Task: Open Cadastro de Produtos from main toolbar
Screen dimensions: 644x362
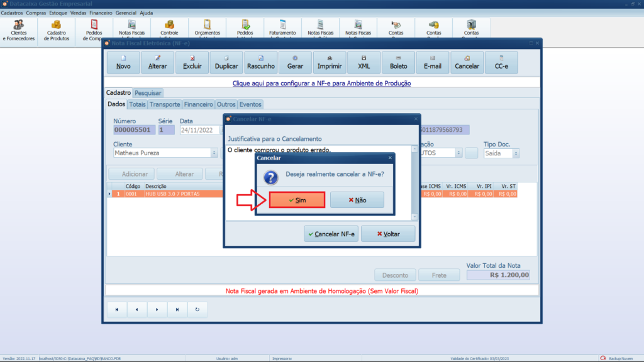Action: pyautogui.click(x=57, y=30)
